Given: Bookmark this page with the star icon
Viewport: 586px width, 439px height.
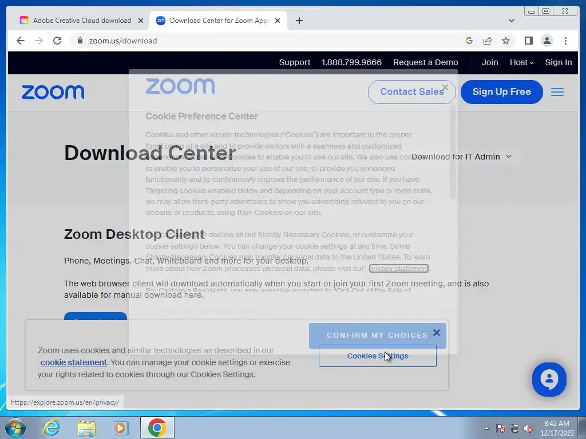Looking at the screenshot, I should pyautogui.click(x=506, y=41).
